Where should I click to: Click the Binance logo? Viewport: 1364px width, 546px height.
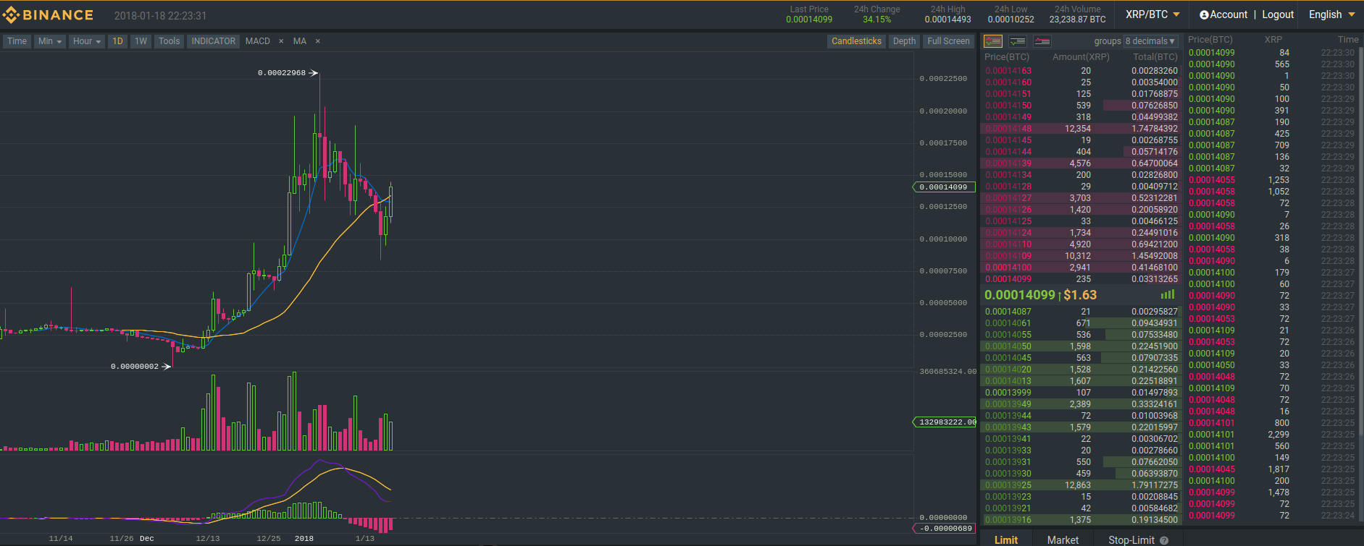(49, 14)
